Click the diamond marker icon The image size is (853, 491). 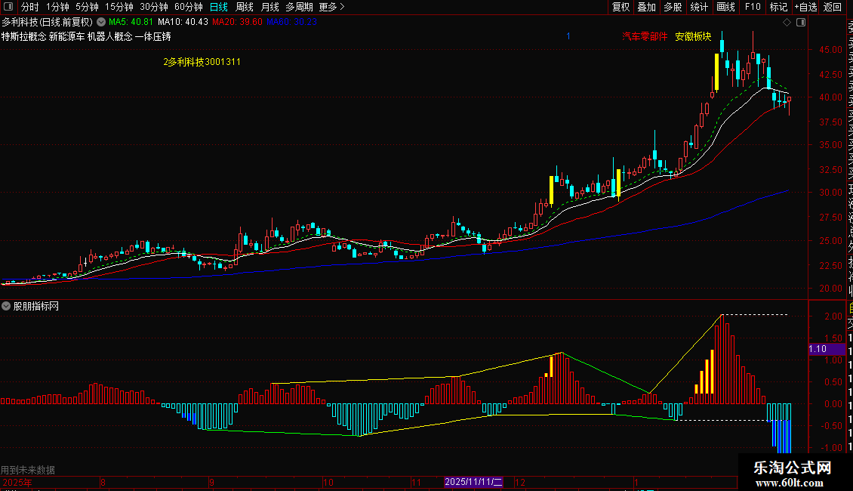click(x=787, y=23)
